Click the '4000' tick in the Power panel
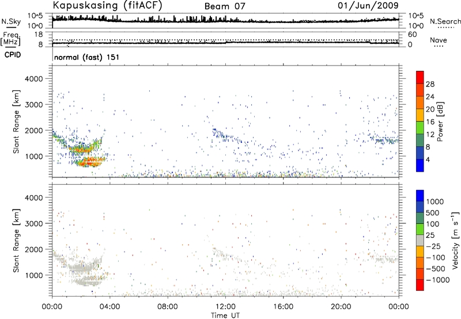The image size is (461, 319). 33,79
